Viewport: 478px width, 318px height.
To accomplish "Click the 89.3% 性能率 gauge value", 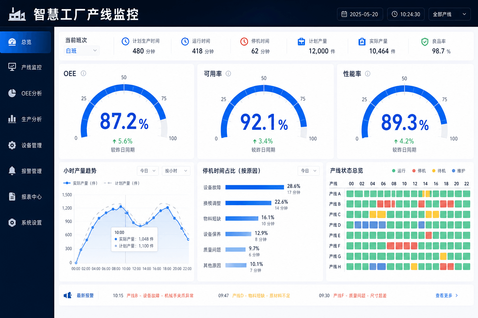I will click(x=405, y=122).
